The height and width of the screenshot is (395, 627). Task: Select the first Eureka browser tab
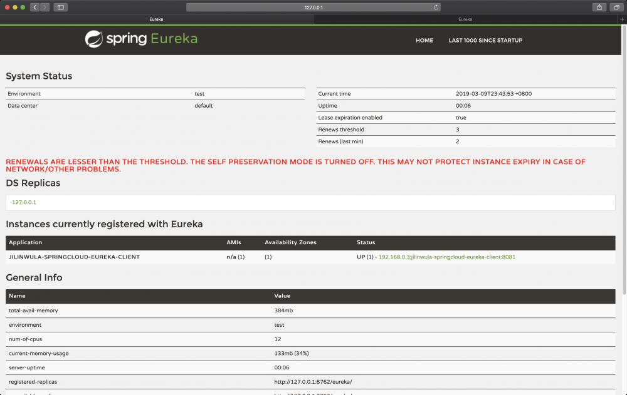[156, 19]
